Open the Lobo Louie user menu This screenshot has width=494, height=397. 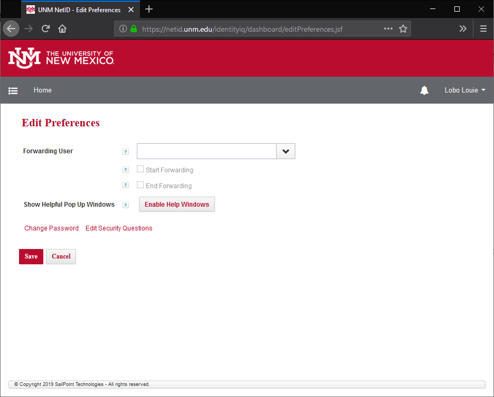464,90
